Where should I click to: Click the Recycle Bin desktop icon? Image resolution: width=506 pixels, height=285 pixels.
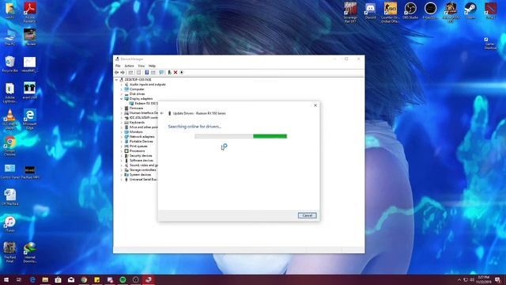[10, 64]
